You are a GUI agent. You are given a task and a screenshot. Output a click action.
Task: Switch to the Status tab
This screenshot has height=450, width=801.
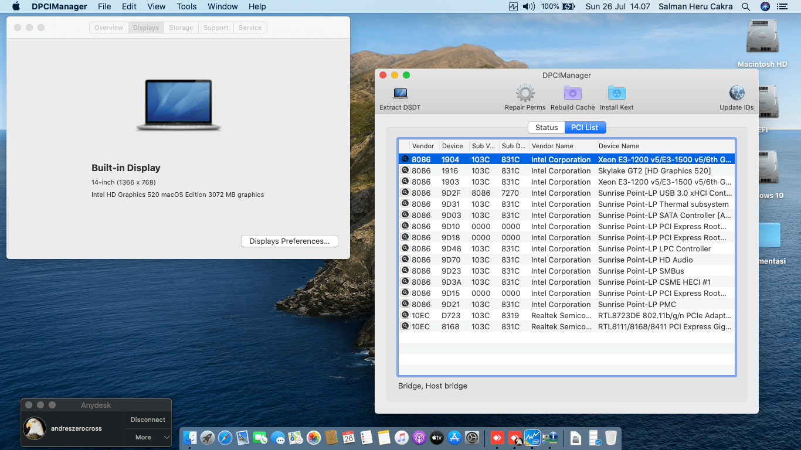tap(546, 127)
